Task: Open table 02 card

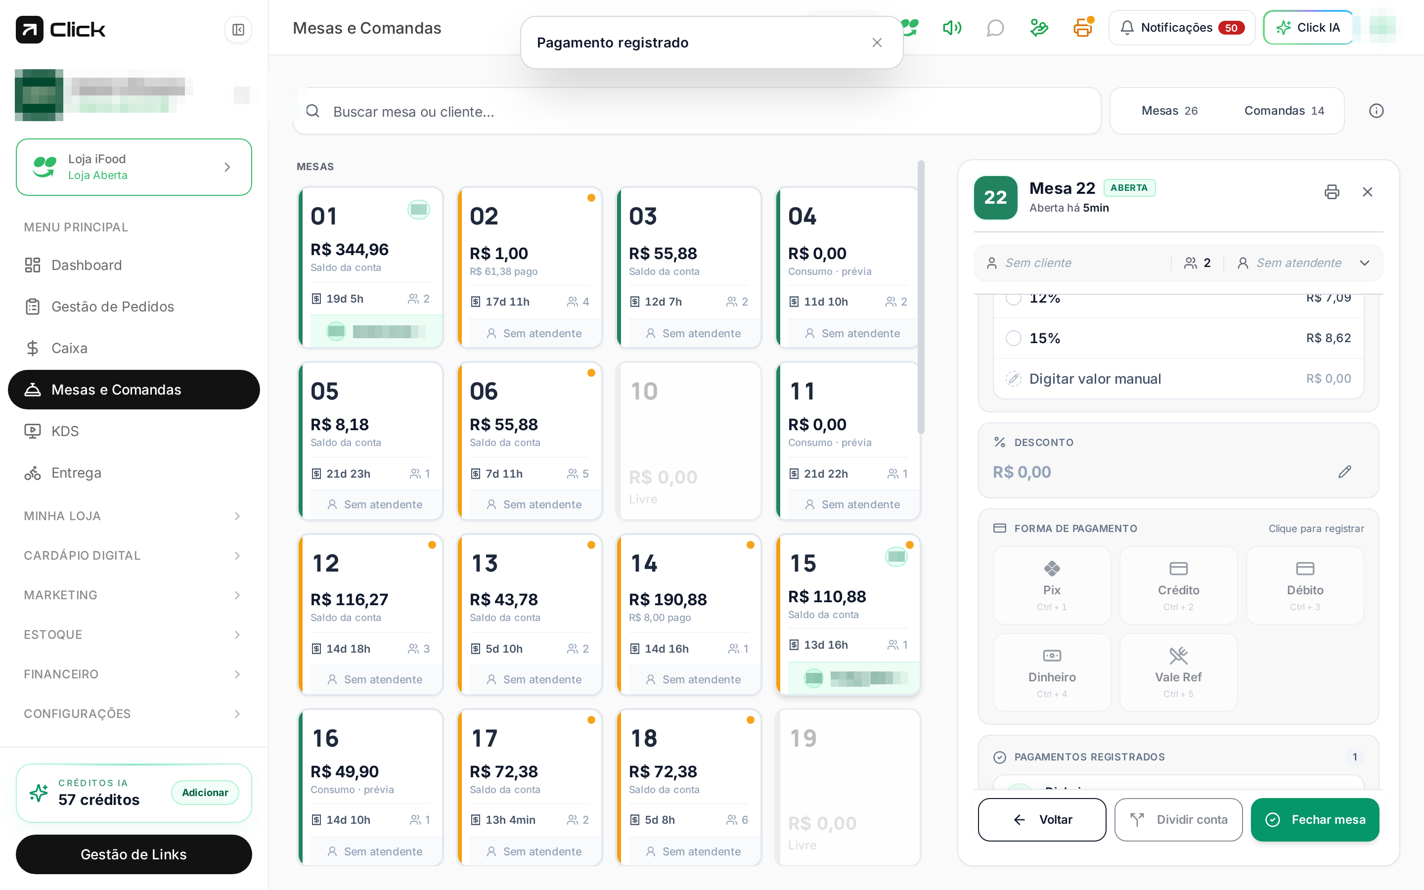Action: coord(530,267)
